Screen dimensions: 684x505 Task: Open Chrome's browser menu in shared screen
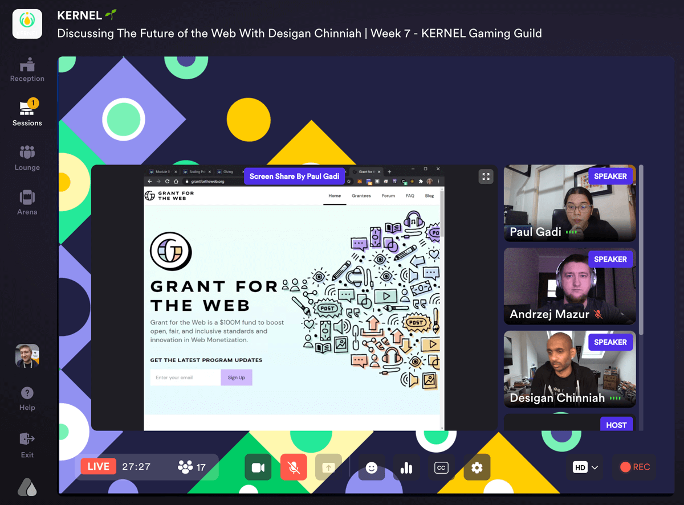(x=439, y=182)
